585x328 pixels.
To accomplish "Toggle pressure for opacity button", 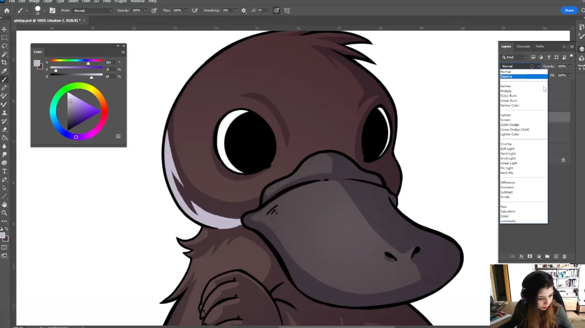I will coord(154,10).
